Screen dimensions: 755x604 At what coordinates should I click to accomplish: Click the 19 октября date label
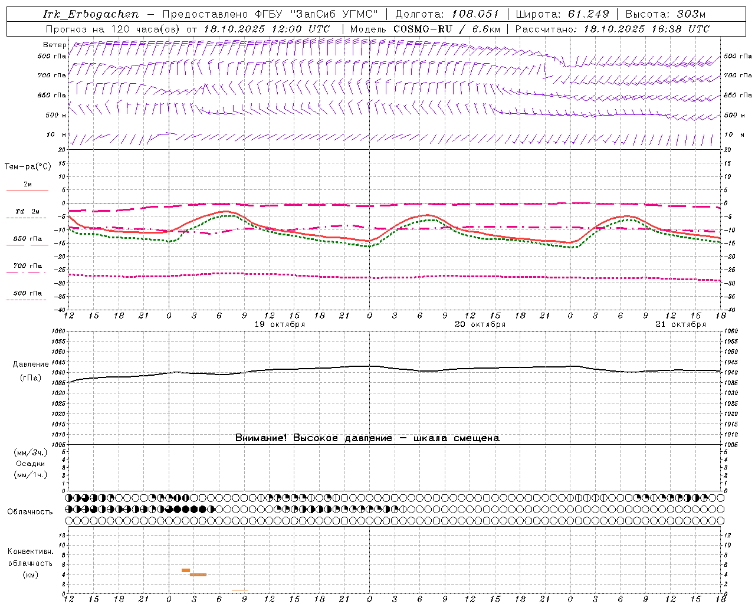[280, 324]
